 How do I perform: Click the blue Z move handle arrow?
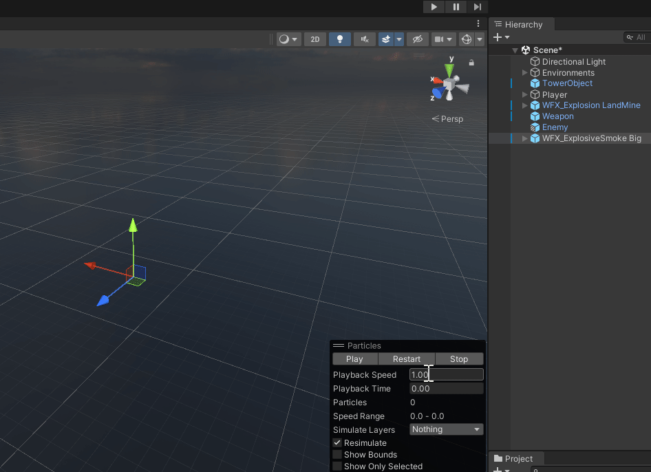(x=103, y=301)
